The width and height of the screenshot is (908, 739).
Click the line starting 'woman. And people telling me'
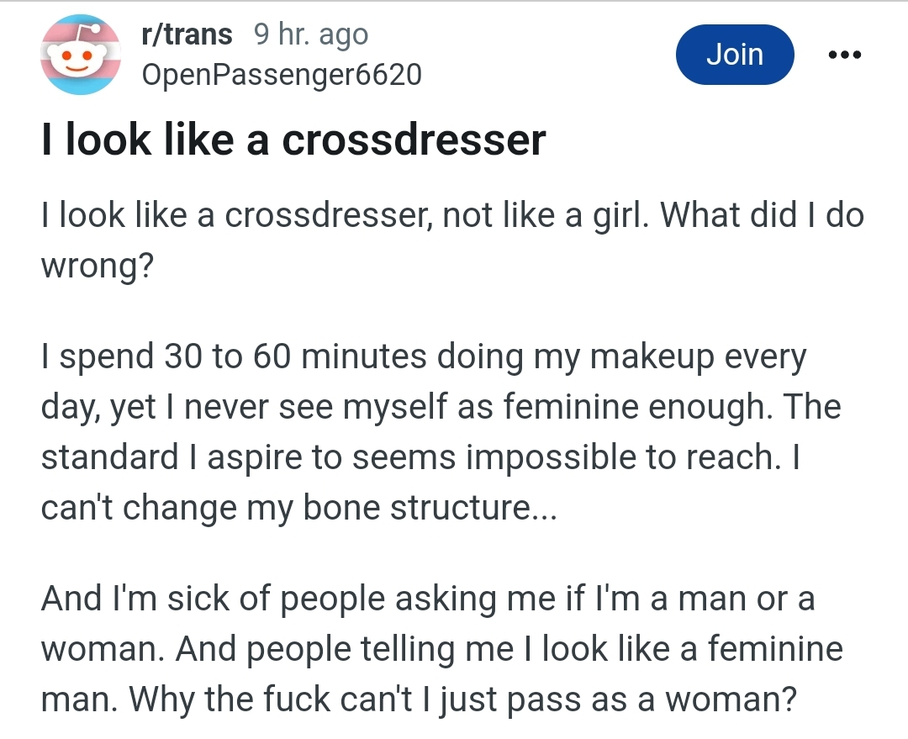(x=442, y=649)
